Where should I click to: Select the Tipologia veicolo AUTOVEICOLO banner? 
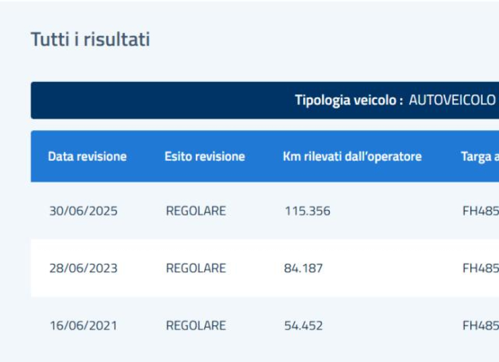pos(265,100)
